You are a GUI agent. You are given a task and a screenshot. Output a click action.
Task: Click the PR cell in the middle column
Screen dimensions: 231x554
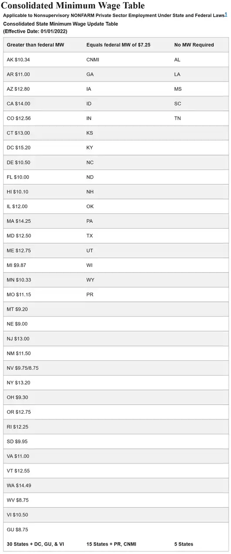click(90, 294)
